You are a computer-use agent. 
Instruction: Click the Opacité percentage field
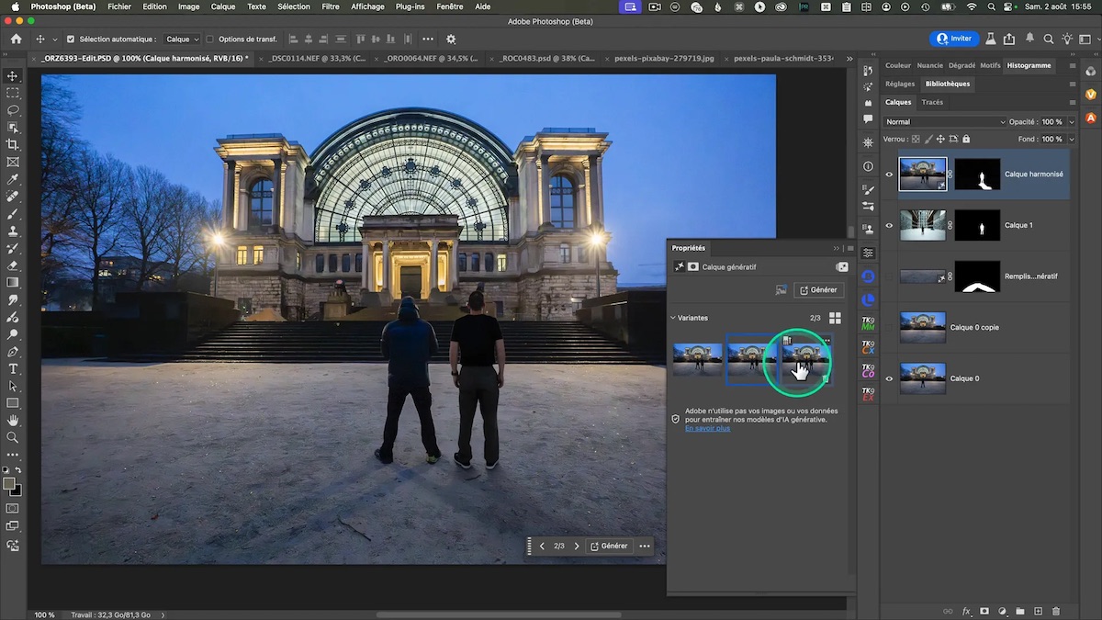1051,122
